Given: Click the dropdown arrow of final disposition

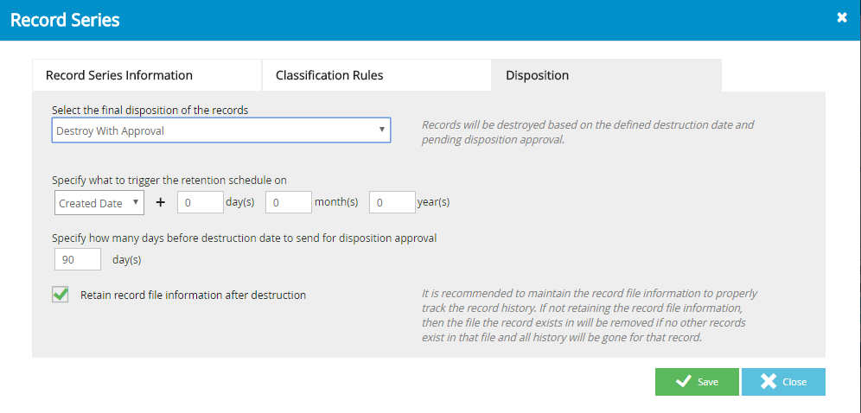Looking at the screenshot, I should 381,130.
